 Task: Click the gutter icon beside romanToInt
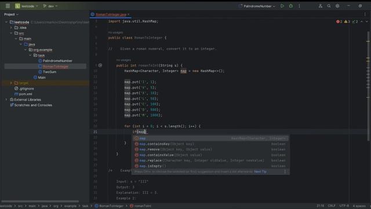[100, 65]
